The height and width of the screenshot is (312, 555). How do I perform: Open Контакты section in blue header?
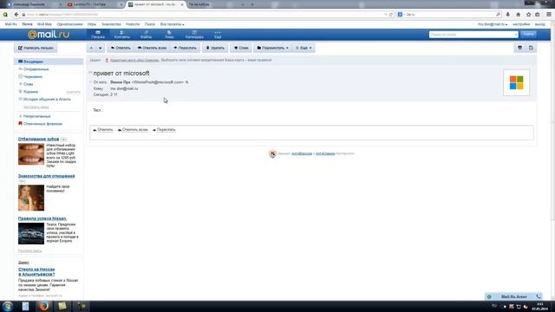(x=121, y=35)
